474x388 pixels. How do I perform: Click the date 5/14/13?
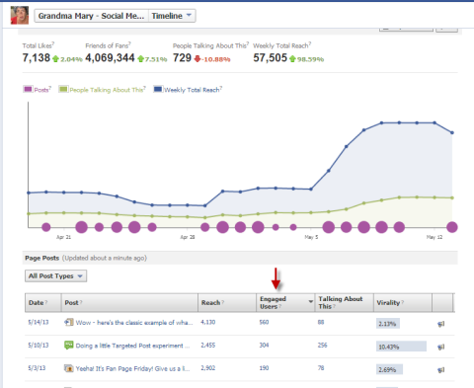[x=39, y=322]
